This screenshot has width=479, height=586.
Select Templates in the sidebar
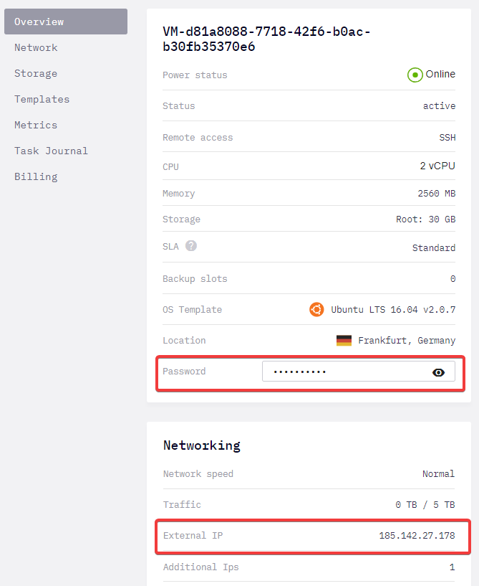42,99
